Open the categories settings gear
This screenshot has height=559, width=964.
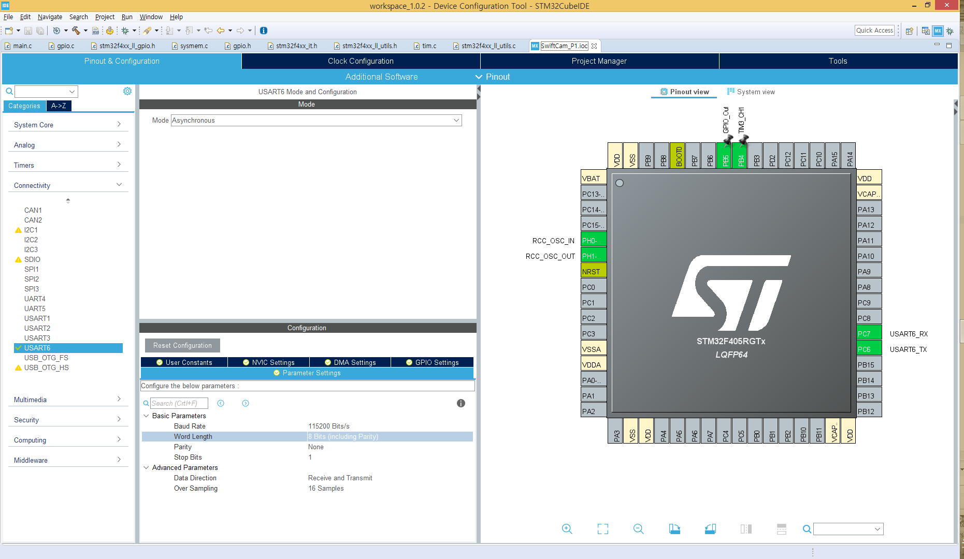[x=127, y=91]
